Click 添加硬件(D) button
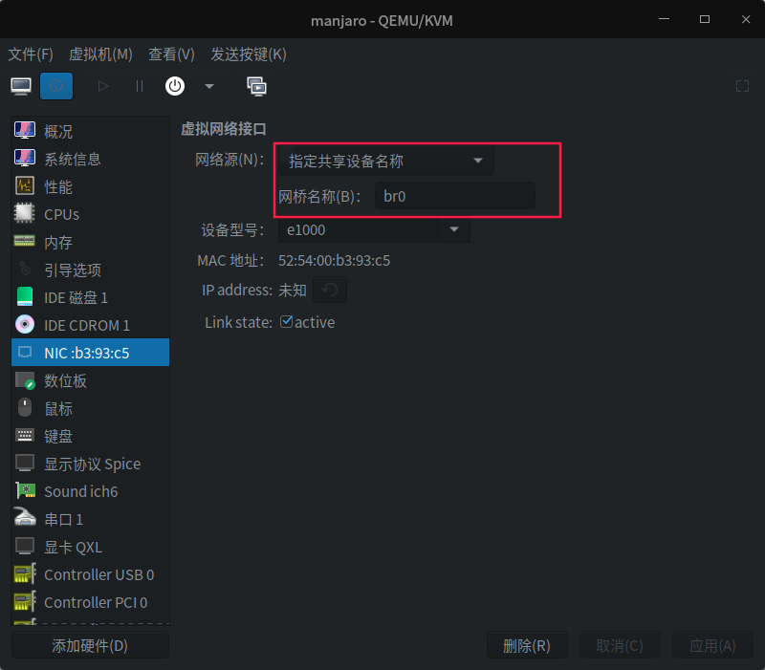 point(90,645)
